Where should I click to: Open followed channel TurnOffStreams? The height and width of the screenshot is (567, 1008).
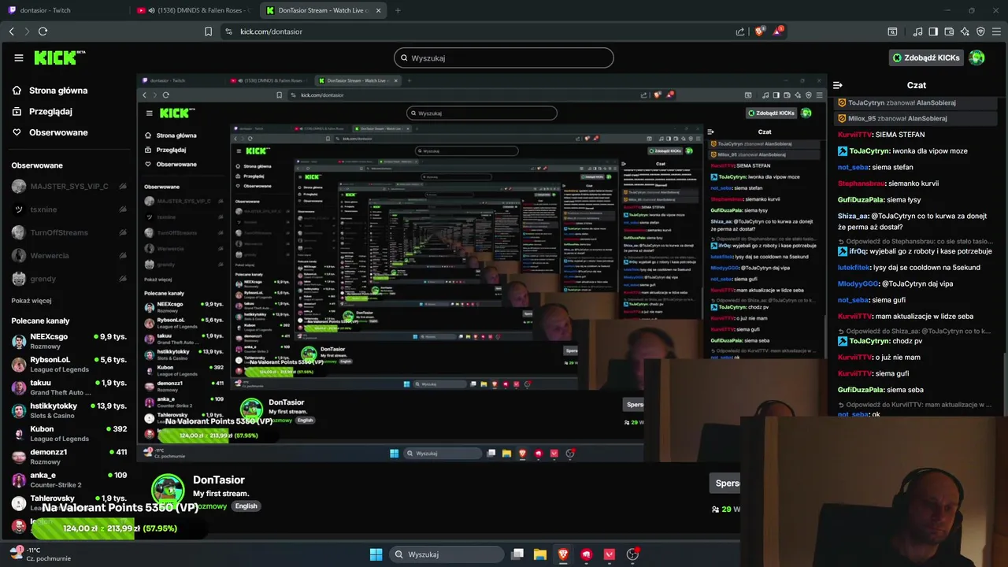coord(69,232)
